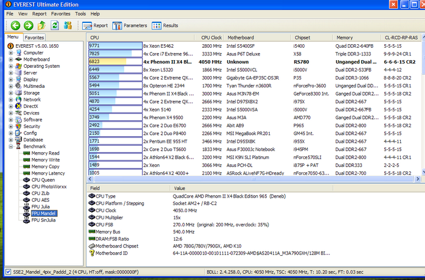Toggle the SSE2_Mandel status bar checkbox

(8, 272)
